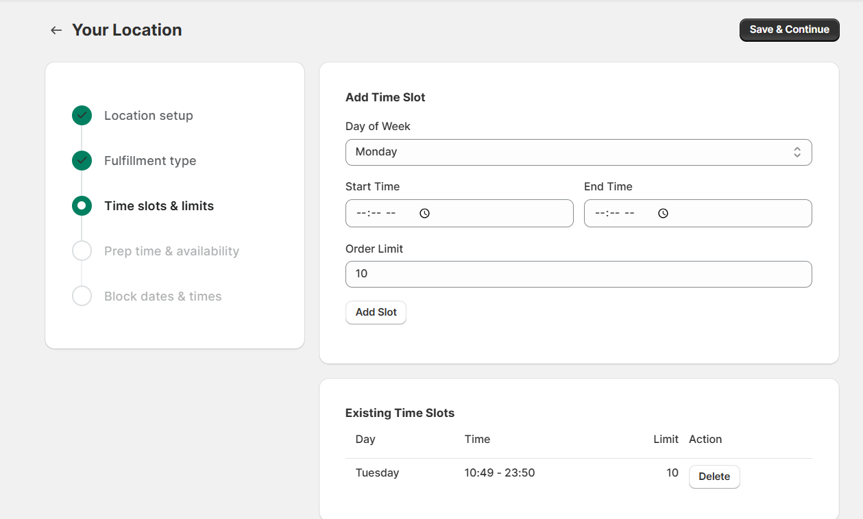Open the Start Time clock picker icon
Screen dimensions: 863x519
pyautogui.click(x=424, y=214)
